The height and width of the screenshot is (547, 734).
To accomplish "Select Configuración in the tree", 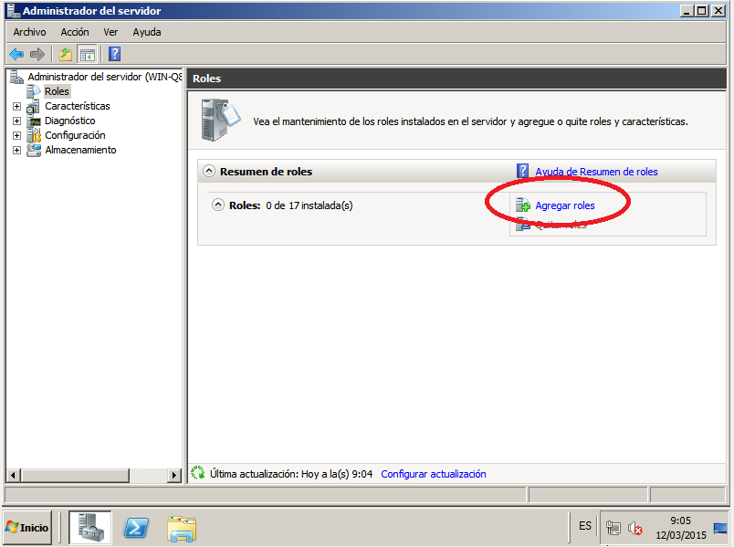I will pos(75,135).
